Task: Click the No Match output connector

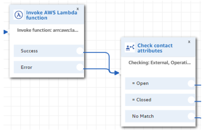Action: (x=191, y=116)
